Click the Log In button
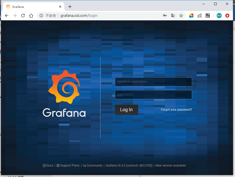This screenshot has height=177, width=235. 126,110
